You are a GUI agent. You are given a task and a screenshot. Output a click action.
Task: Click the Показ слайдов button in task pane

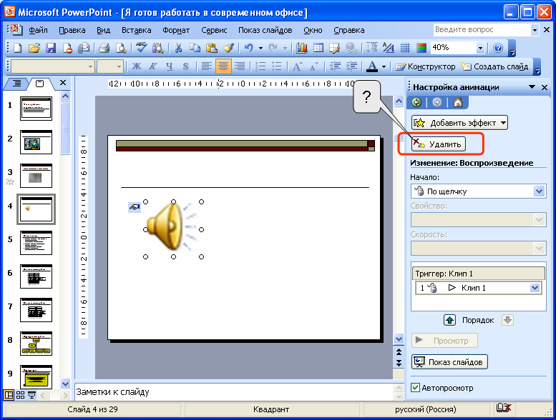click(449, 362)
